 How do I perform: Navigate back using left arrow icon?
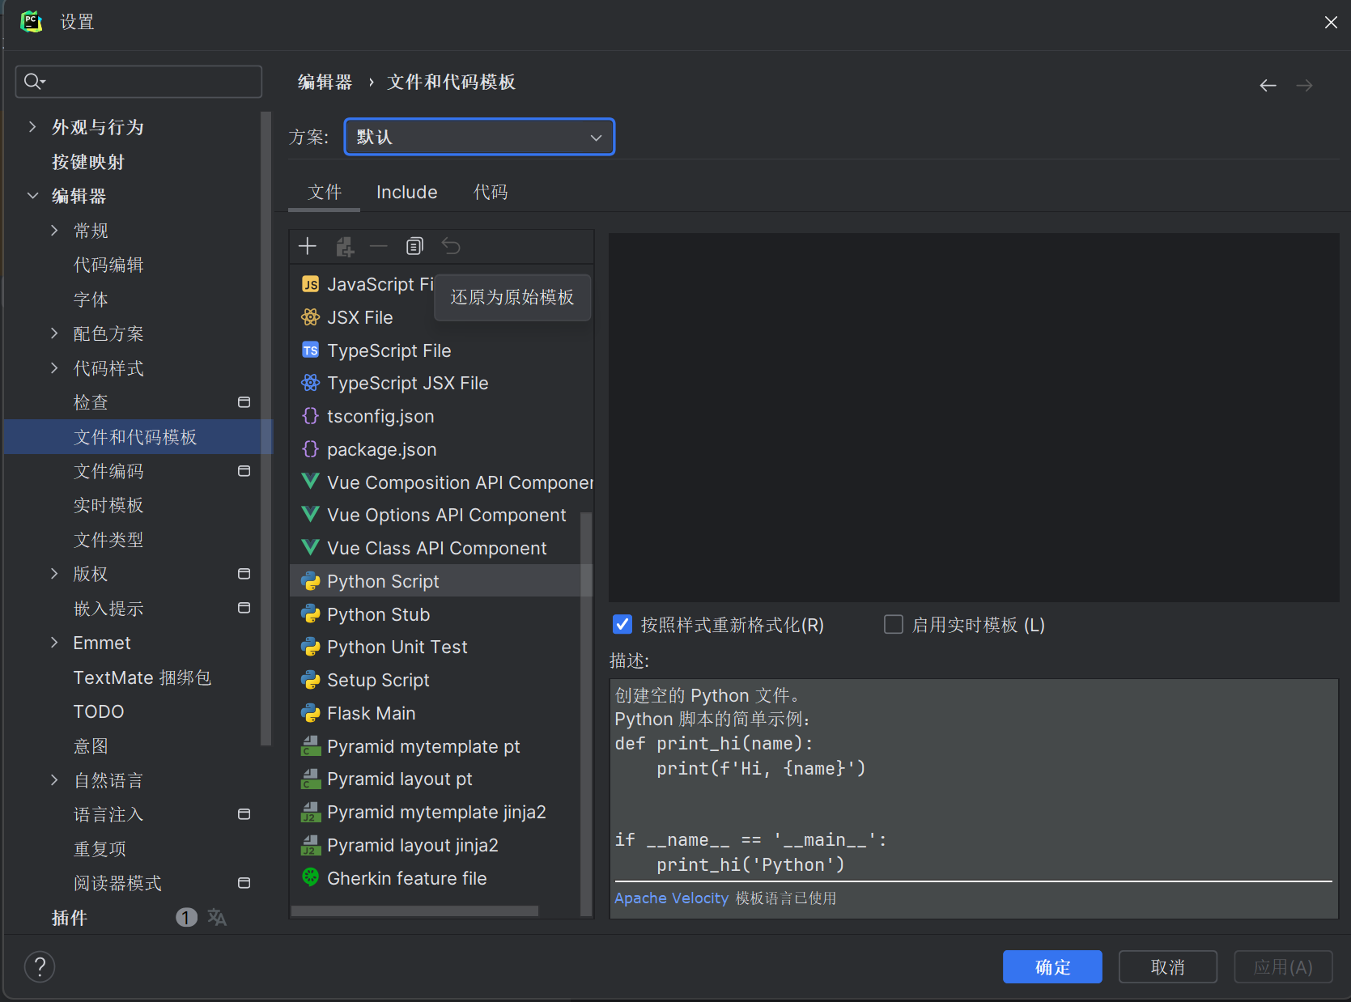pyautogui.click(x=1267, y=84)
